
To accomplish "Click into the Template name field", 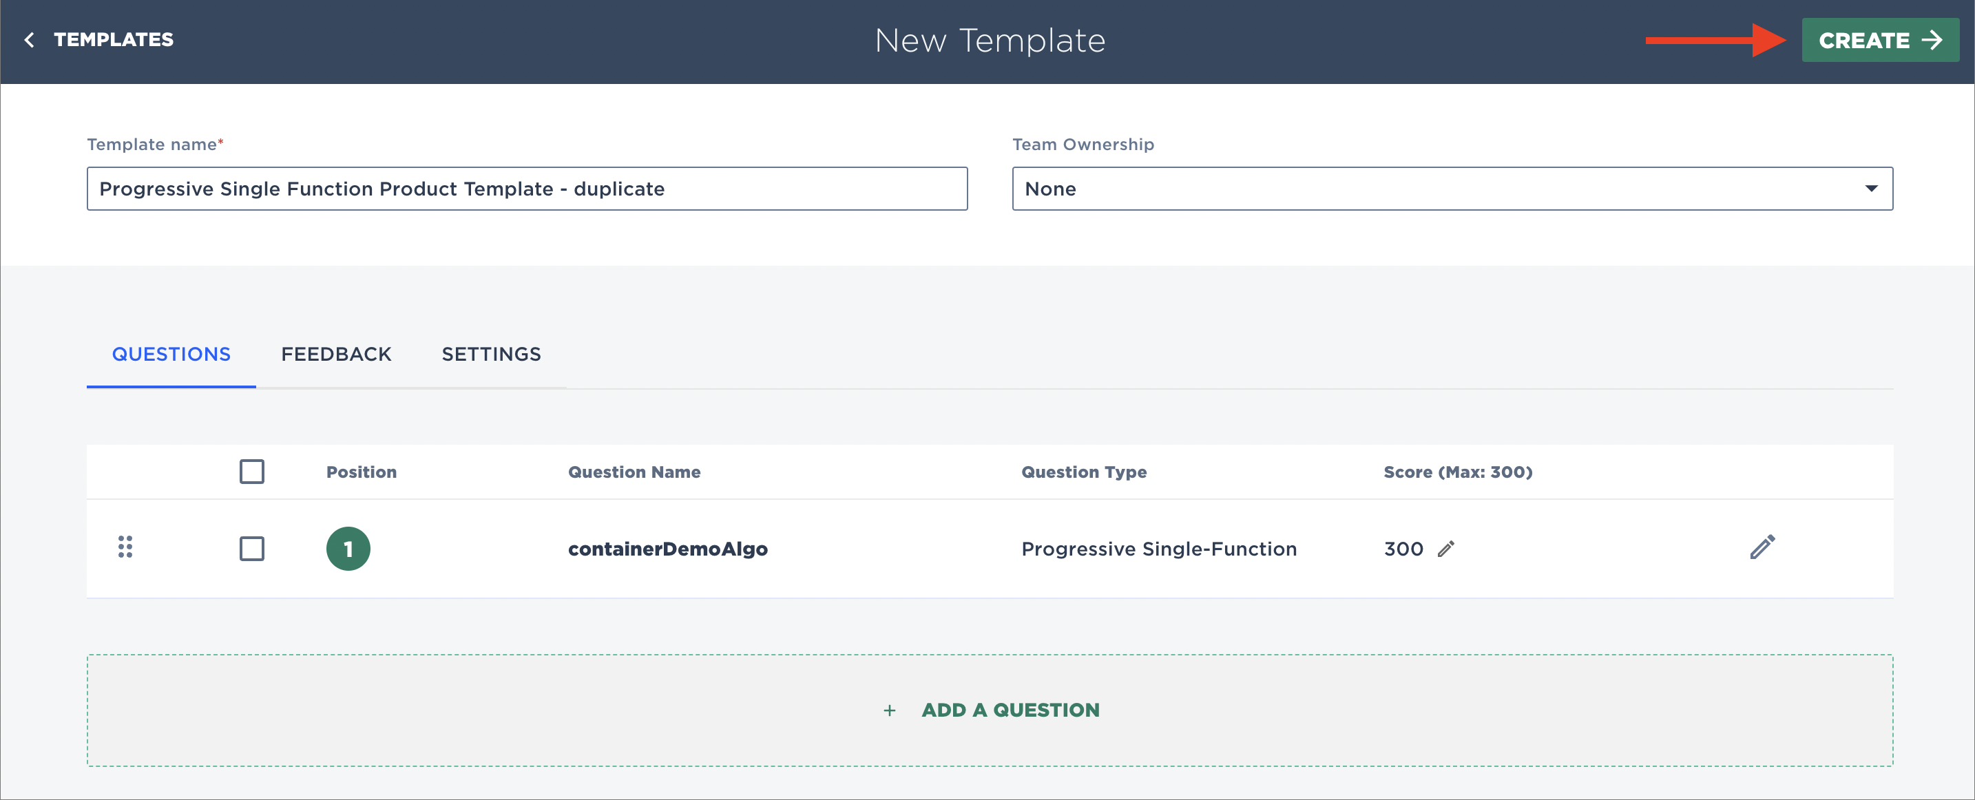I will click(526, 189).
